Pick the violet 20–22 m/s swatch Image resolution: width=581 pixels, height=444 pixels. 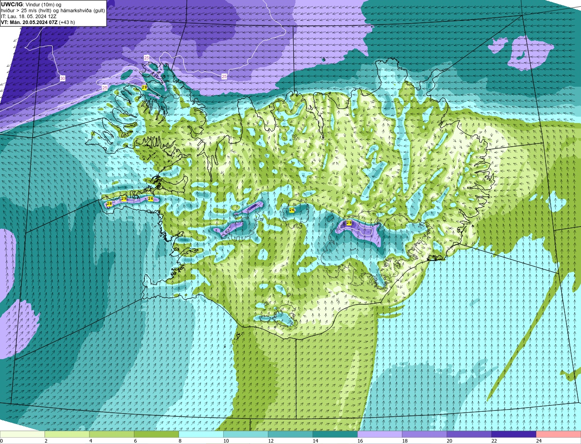pyautogui.click(x=469, y=434)
